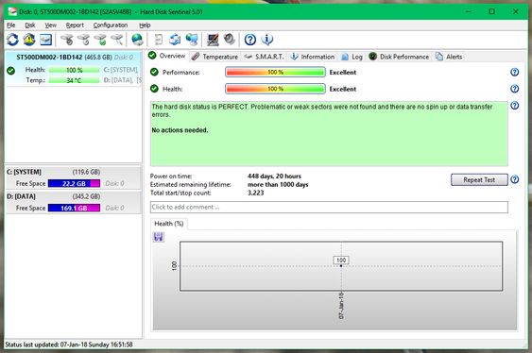Click the 34 °C temperature bar

tap(74, 80)
